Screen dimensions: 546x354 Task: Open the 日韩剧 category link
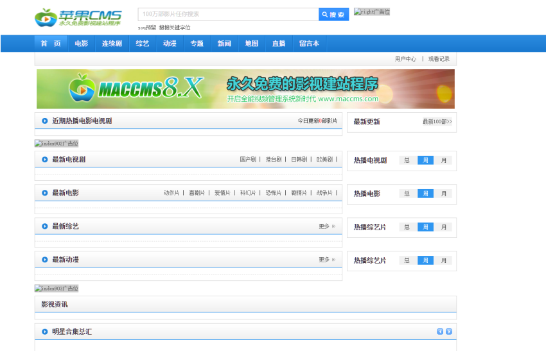[x=299, y=159]
